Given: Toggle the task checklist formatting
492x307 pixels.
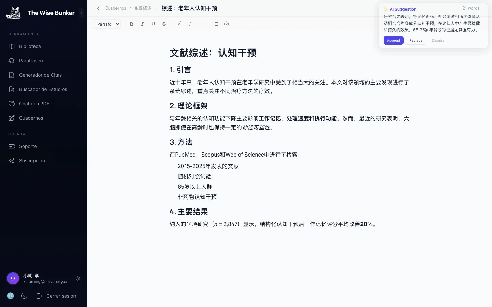Looking at the screenshot, I should 227,24.
